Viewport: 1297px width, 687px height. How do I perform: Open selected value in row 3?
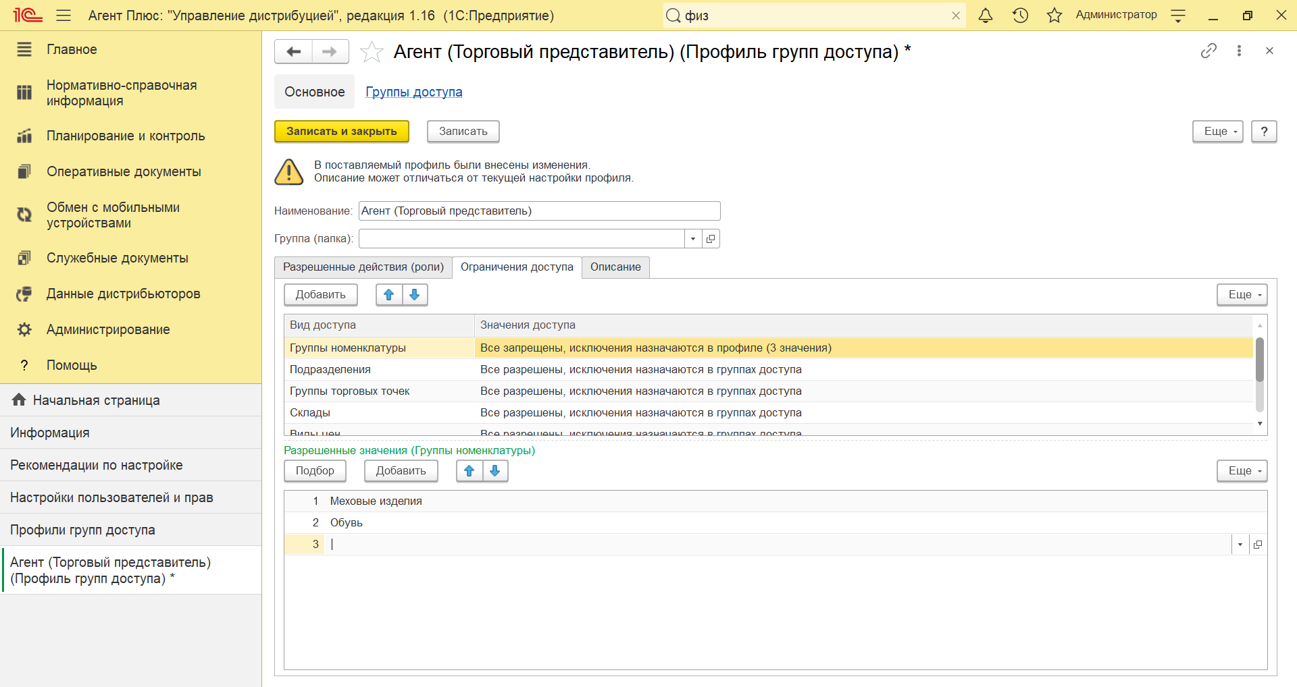pos(1258,545)
